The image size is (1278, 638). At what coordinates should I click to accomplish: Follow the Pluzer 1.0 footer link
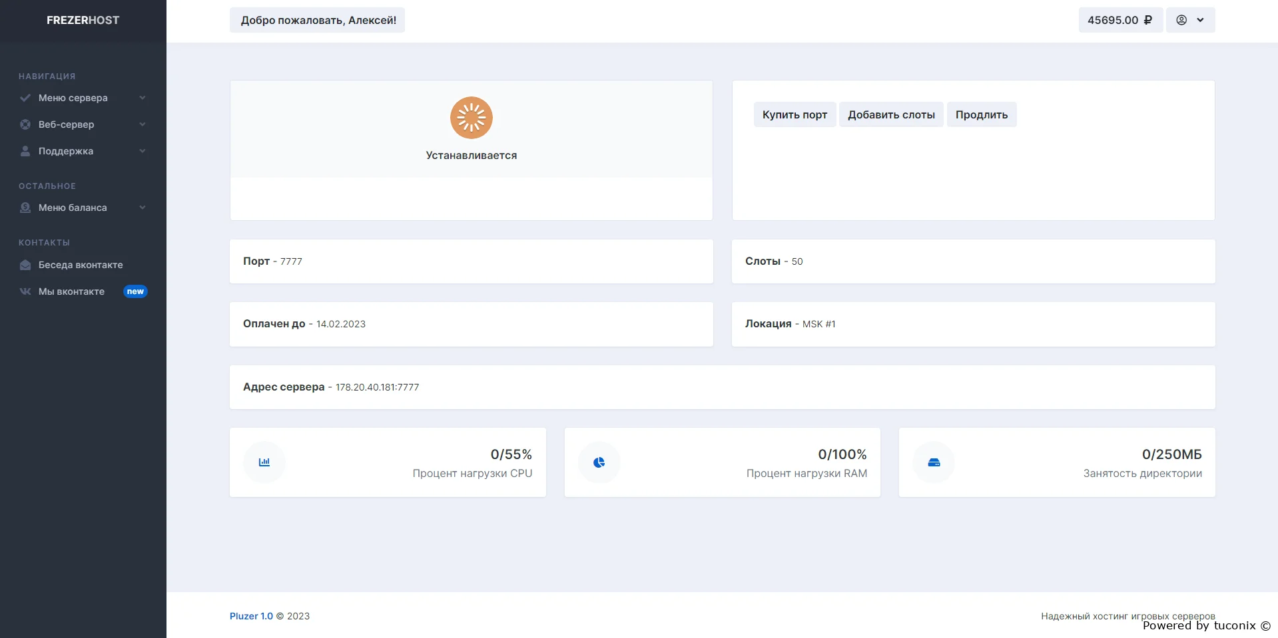pos(251,616)
